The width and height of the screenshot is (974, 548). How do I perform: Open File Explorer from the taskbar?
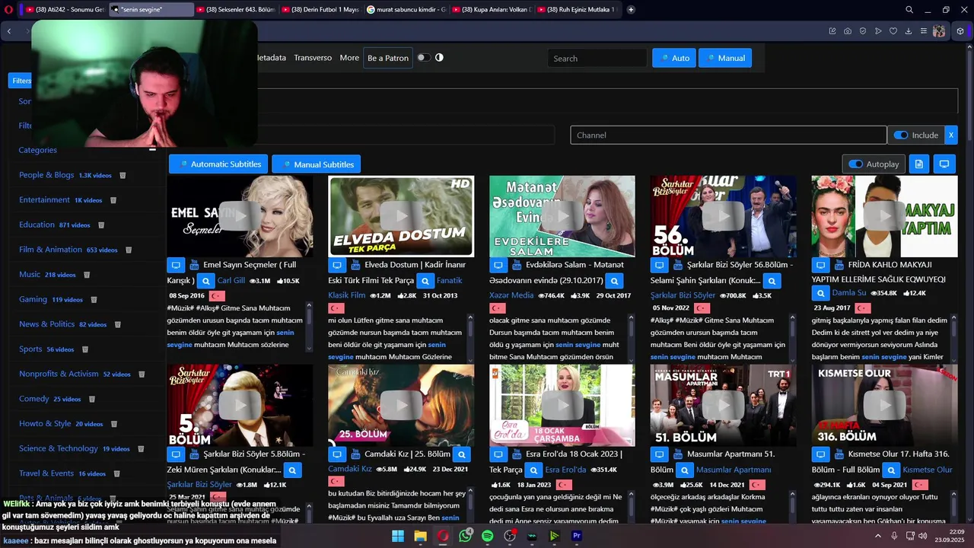point(420,536)
